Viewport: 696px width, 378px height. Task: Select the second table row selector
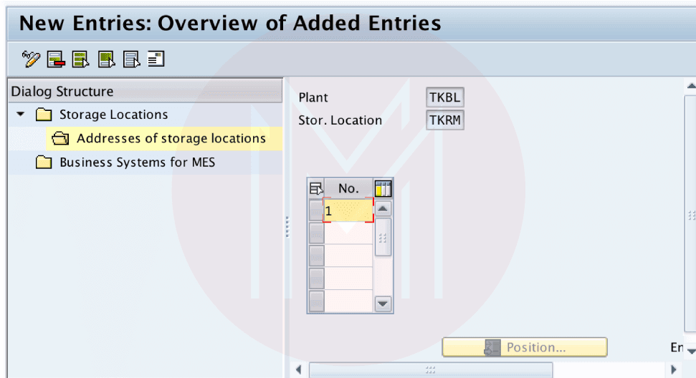[x=315, y=233]
